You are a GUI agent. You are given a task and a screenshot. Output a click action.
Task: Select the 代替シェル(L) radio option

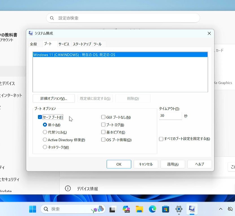click(45, 132)
